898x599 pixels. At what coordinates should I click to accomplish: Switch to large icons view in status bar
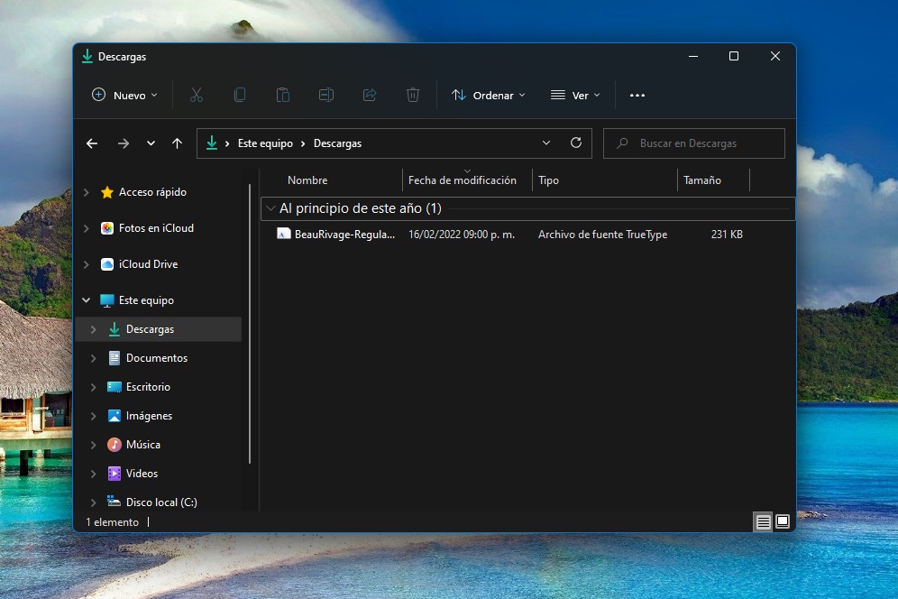[x=783, y=521]
